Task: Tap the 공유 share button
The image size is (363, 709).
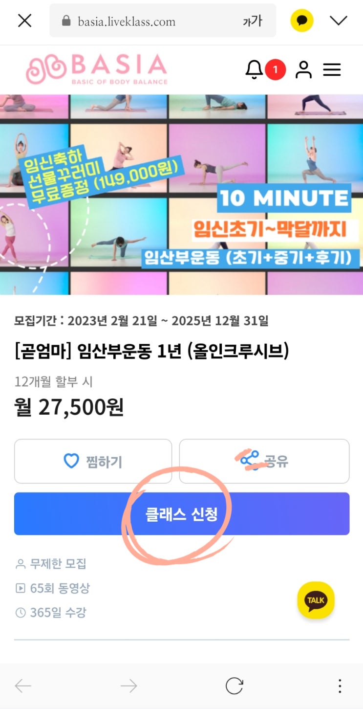Action: coord(264,461)
